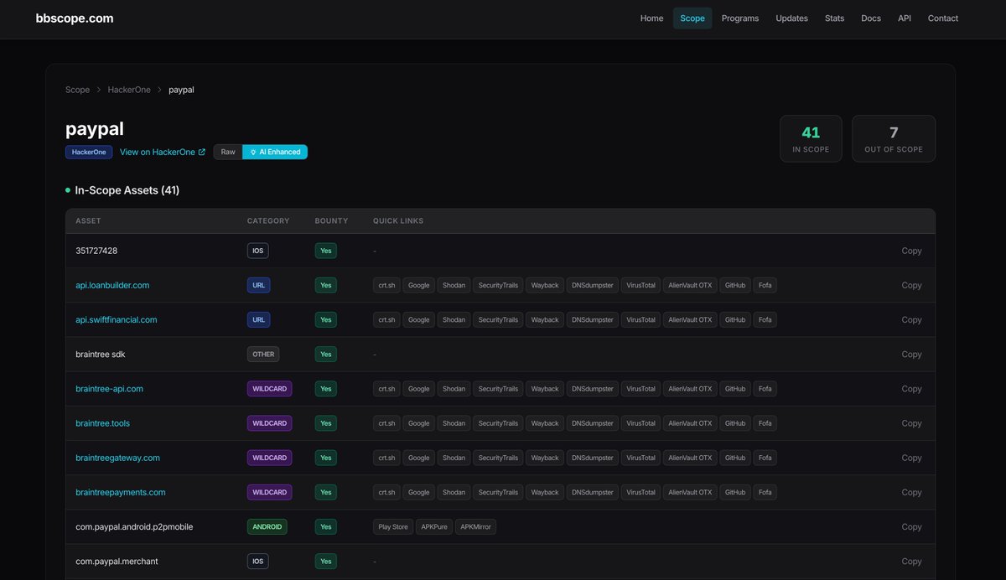The width and height of the screenshot is (1006, 580).
Task: Open Google for api.swiftfinancial.com
Action: pos(419,319)
